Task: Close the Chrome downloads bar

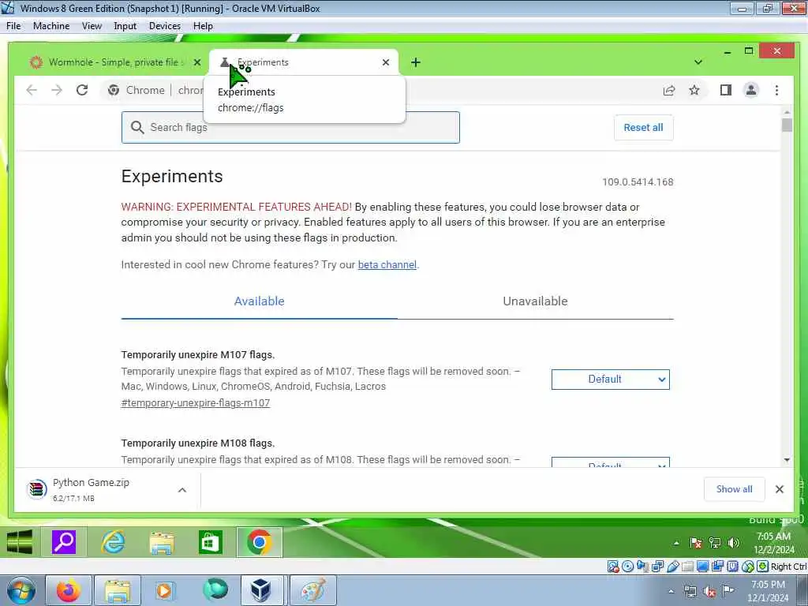Action: coord(779,489)
